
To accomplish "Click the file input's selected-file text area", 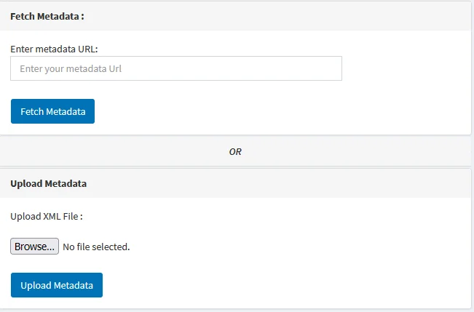I will coord(96,247).
